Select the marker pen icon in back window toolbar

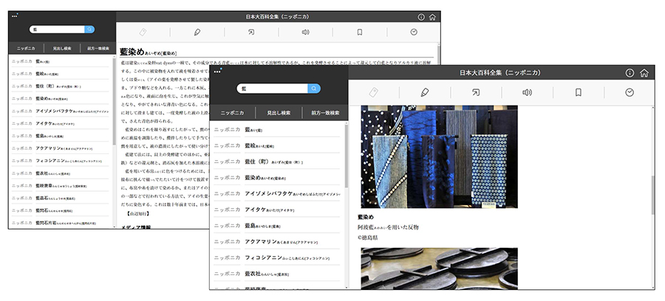point(197,32)
